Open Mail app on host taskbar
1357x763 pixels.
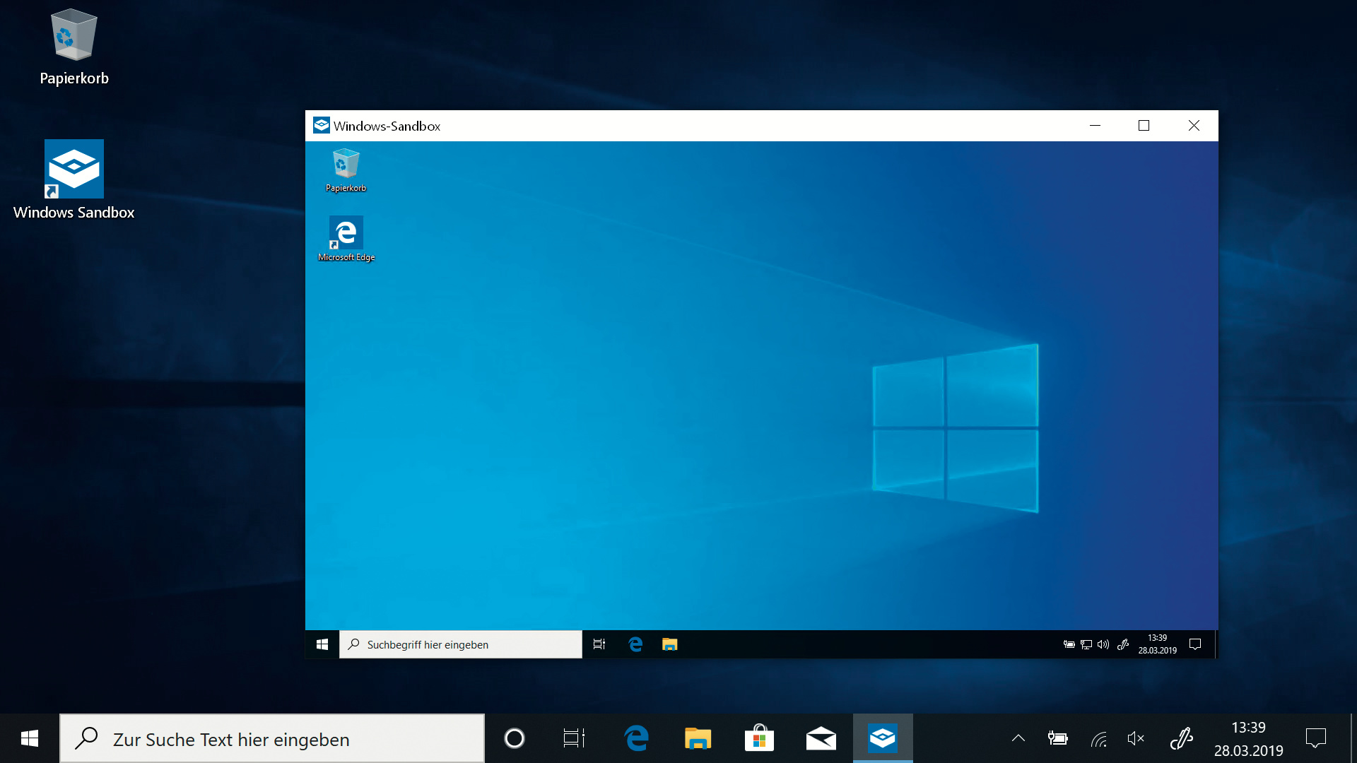(x=821, y=739)
